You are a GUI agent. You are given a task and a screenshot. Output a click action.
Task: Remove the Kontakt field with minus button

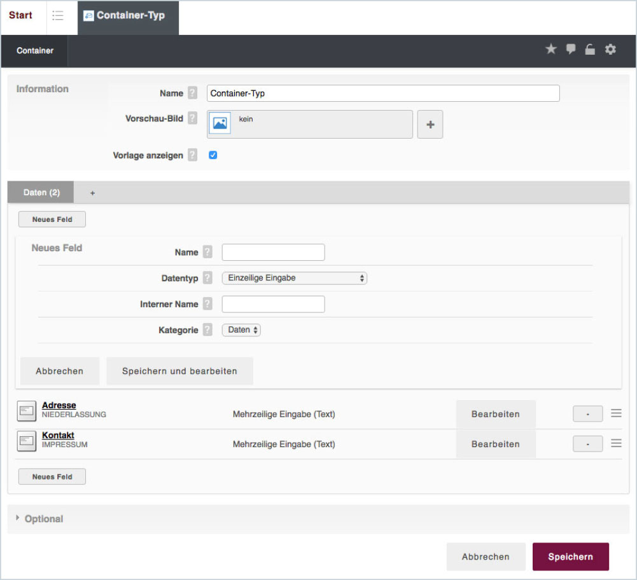(x=588, y=444)
